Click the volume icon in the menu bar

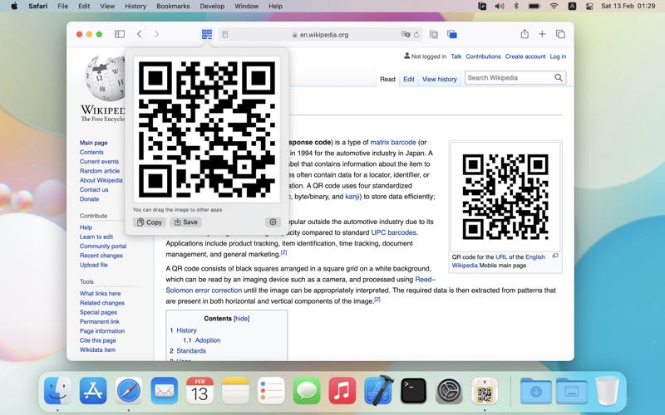pos(500,6)
